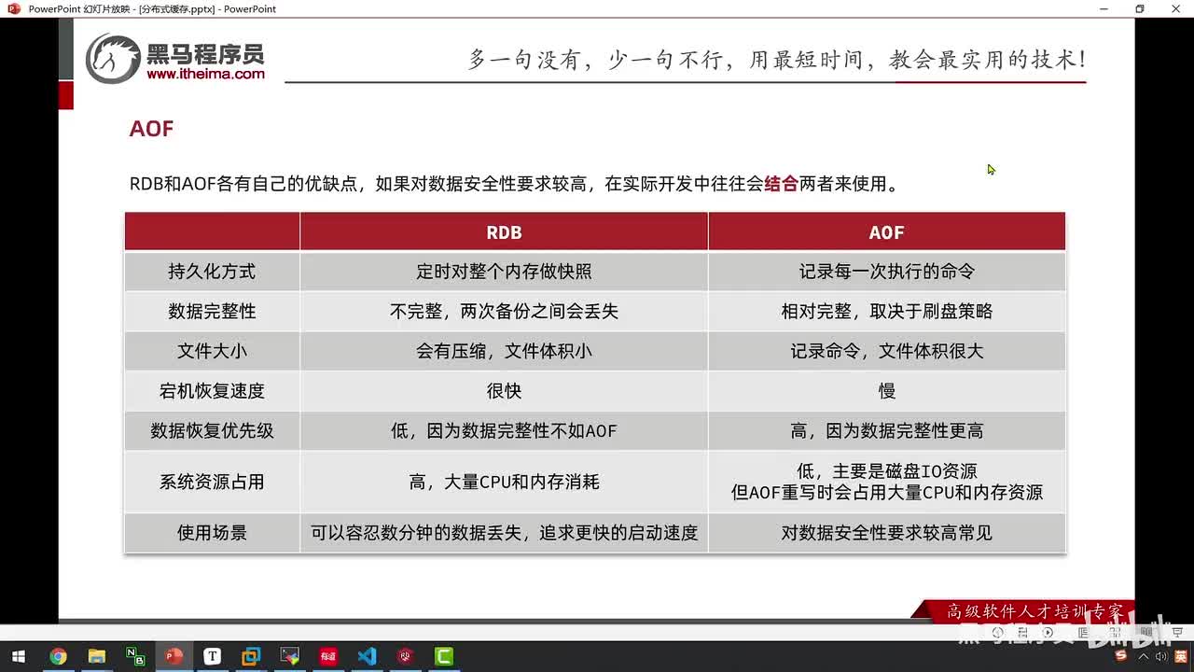Toggle the 英 input language indicator
Viewport: 1194px width, 672px height.
[1181, 655]
